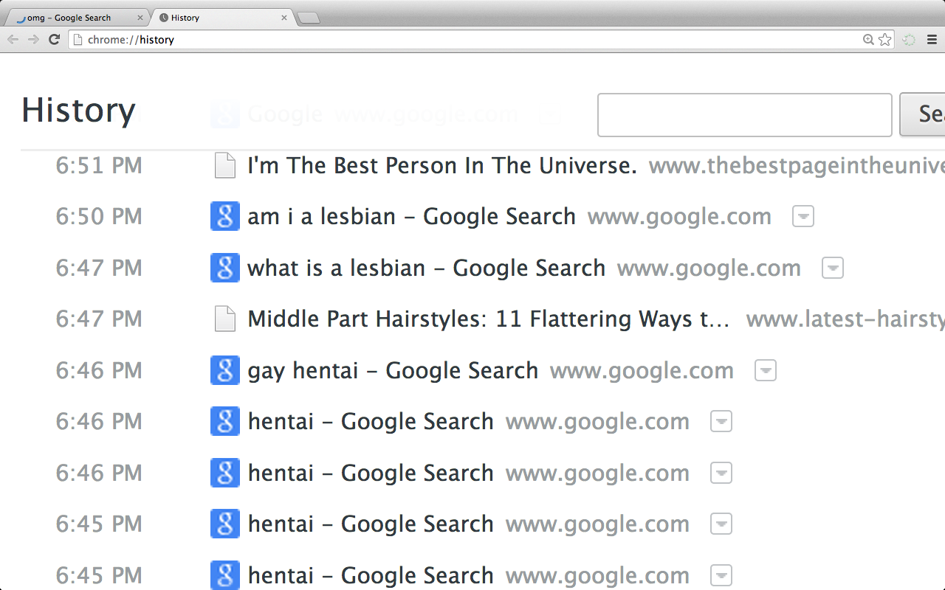945x590 pixels.
Task: Go forward using the browser forward arrow
Action: click(33, 39)
